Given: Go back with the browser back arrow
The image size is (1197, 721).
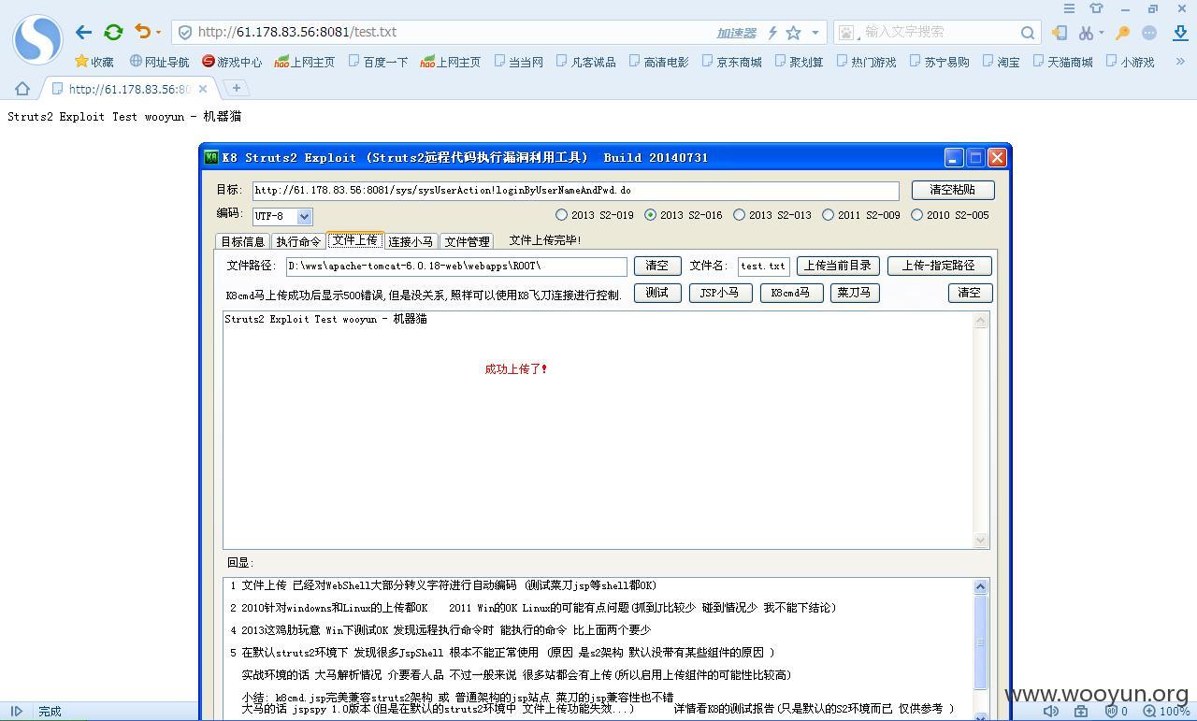Looking at the screenshot, I should [x=83, y=32].
